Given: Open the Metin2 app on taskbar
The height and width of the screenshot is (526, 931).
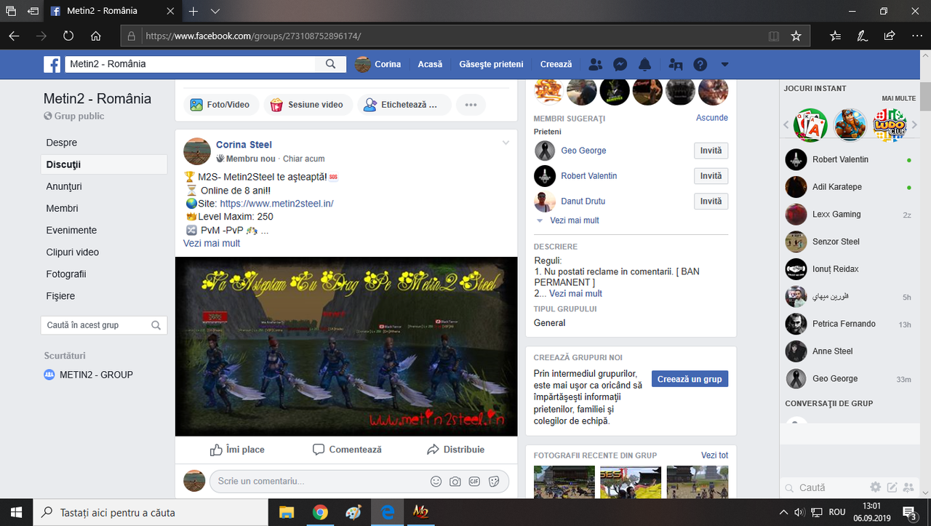Looking at the screenshot, I should click(x=421, y=512).
